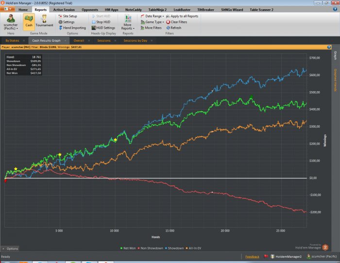
Task: Open the Game Type filter dropdown
Action: 152,22
